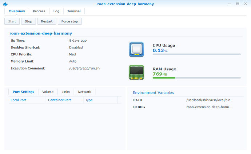The width and height of the screenshot is (251, 154).
Task: Click the 'Up Time:' label
Action: pos(18,41)
